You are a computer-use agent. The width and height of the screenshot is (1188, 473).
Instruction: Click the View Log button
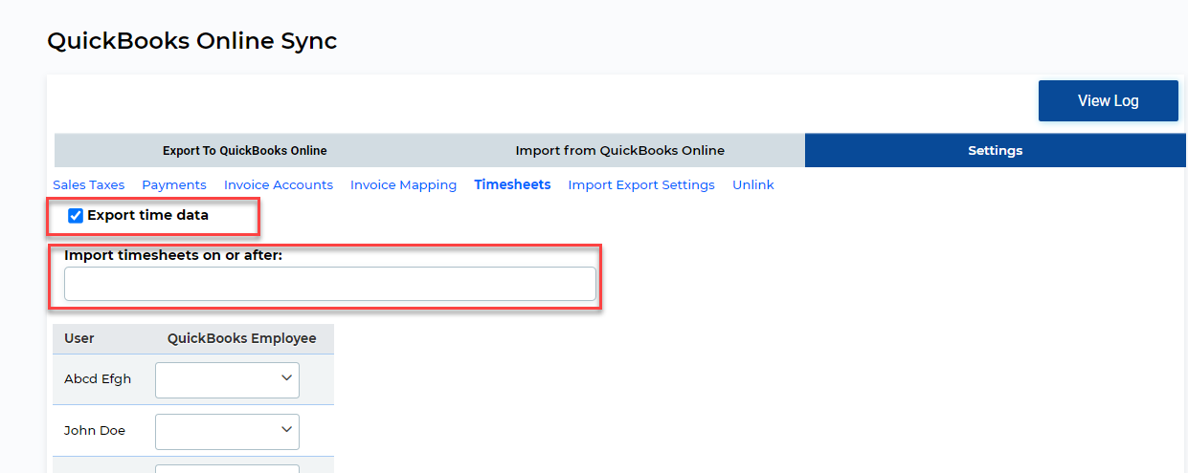[x=1108, y=100]
